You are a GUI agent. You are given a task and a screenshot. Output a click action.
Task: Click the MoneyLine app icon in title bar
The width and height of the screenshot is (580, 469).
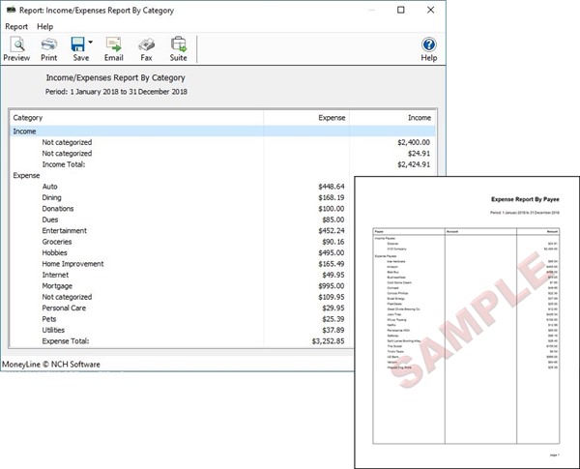12,10
